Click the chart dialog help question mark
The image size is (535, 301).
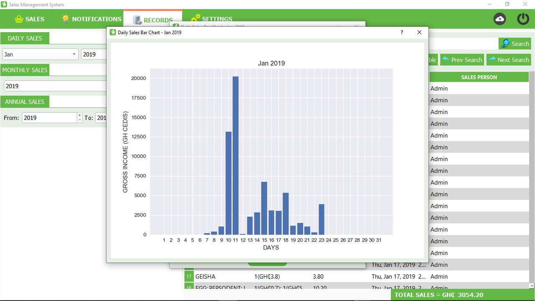pos(402,32)
